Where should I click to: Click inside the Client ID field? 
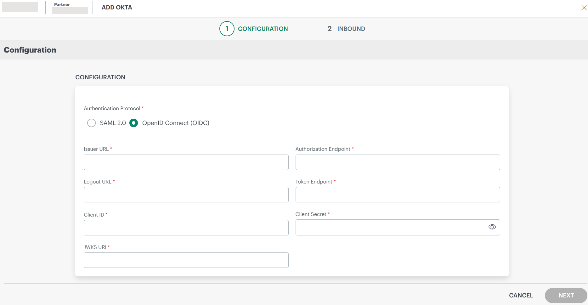click(186, 228)
